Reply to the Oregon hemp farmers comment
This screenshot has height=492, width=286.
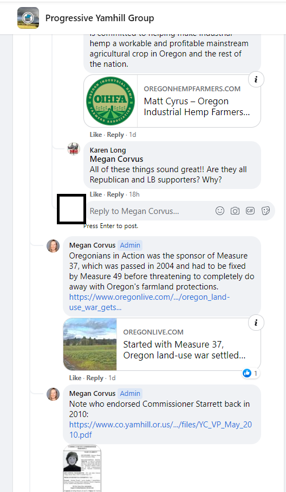tap(115, 135)
